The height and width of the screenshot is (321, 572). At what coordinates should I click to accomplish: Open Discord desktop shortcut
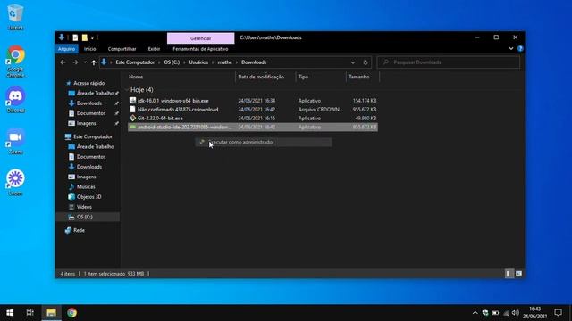[x=15, y=100]
